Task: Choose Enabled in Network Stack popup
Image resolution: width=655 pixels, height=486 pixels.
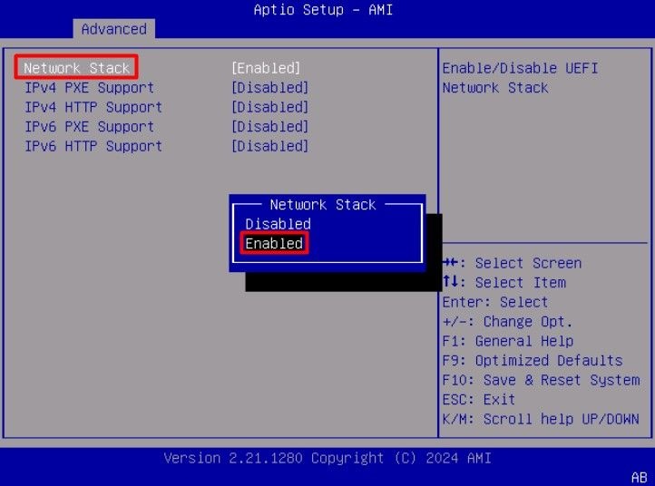Action: [x=274, y=243]
